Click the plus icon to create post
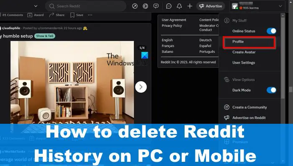This screenshot has height=166, width=293. pos(190,6)
